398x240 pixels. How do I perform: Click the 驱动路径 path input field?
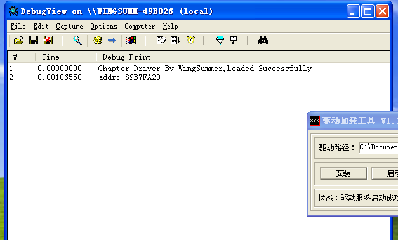(378, 147)
